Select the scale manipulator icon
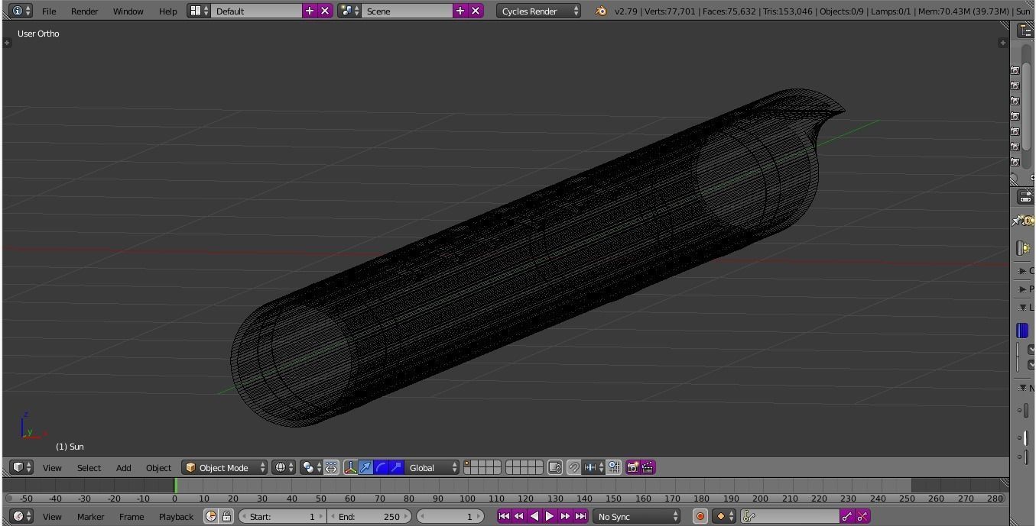The width and height of the screenshot is (1036, 526). pos(396,467)
